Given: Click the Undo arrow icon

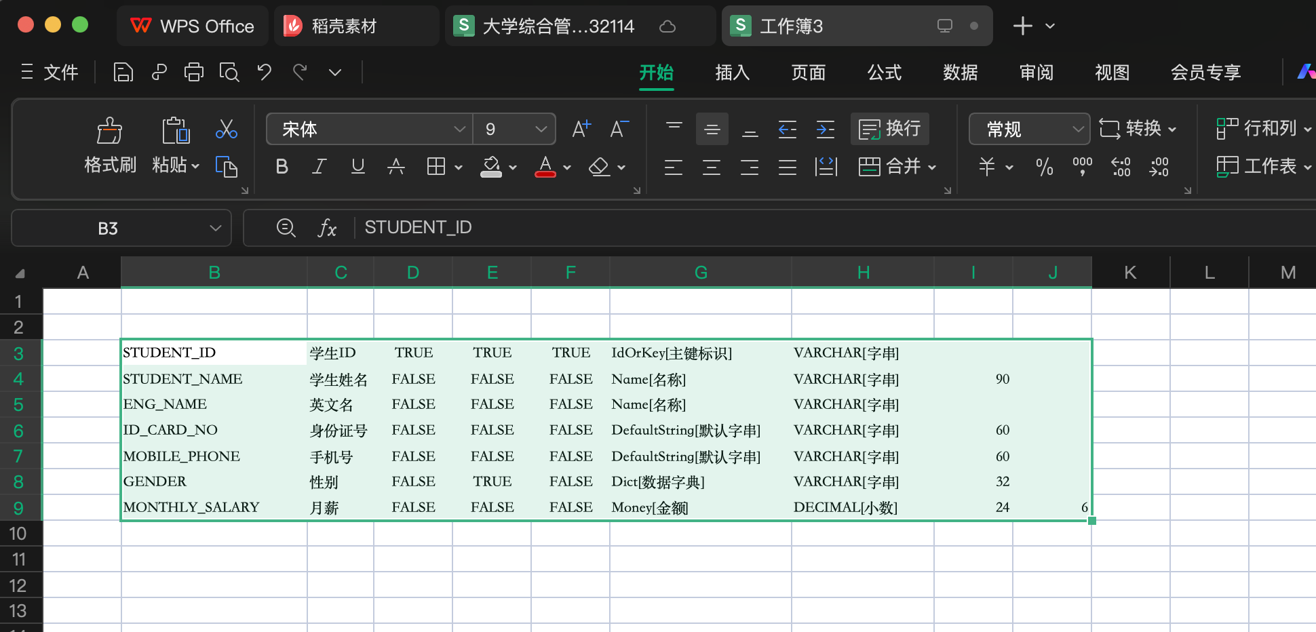Looking at the screenshot, I should click(x=265, y=72).
